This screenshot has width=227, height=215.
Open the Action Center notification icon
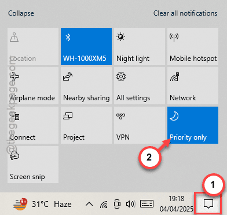tap(208, 203)
